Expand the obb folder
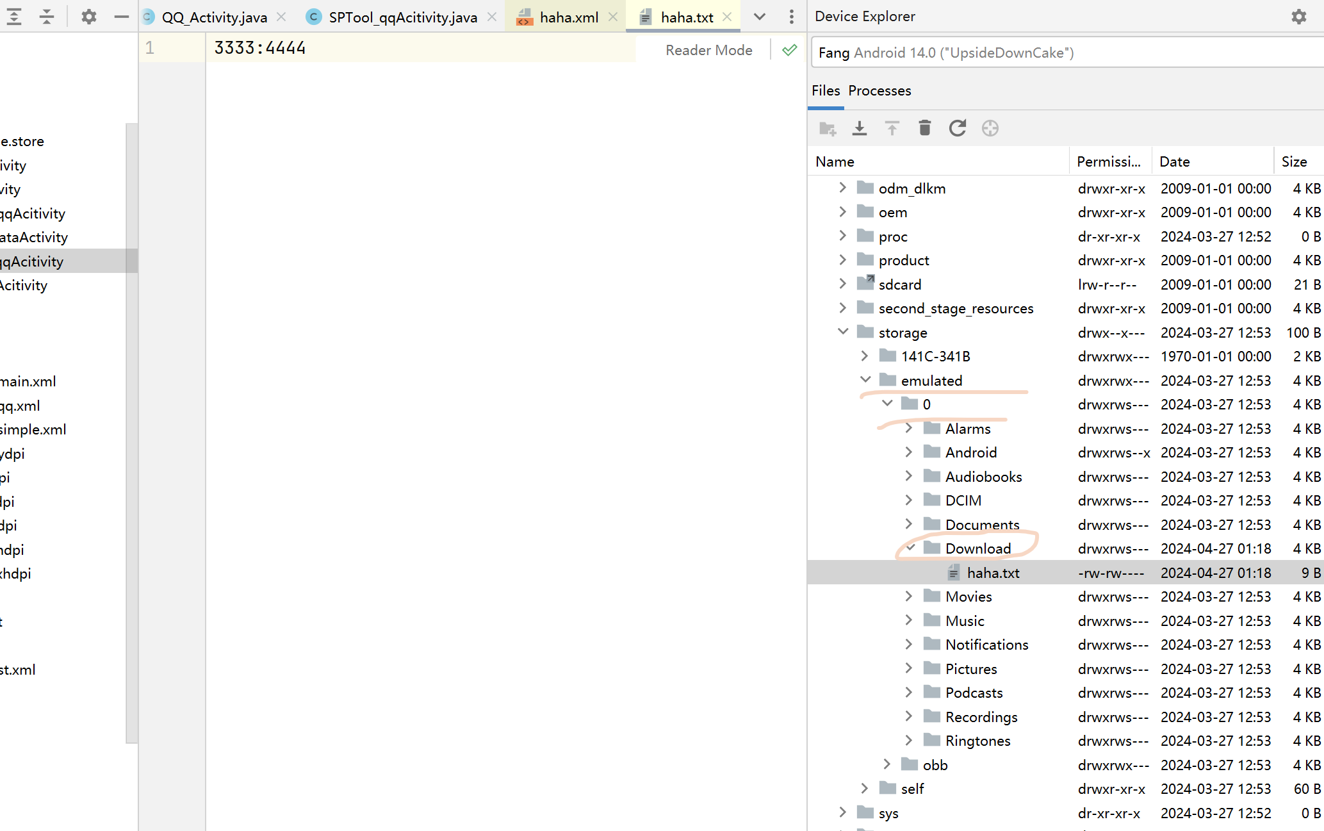Screen dimensions: 1324x831 [887, 764]
